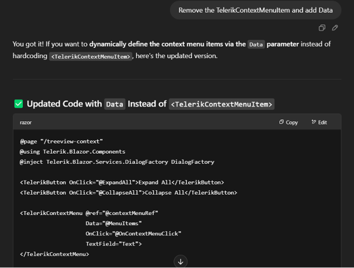354x268 pixels.
Task: Click the @page "/treeview-context" code line
Action: [61, 142]
